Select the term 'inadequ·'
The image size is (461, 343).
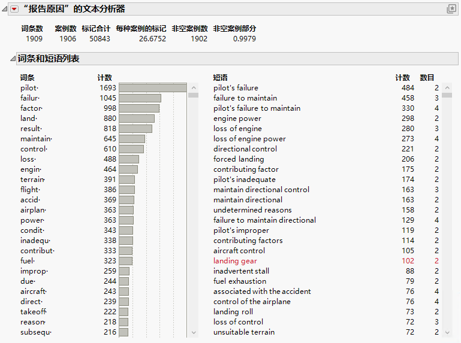tap(35, 241)
